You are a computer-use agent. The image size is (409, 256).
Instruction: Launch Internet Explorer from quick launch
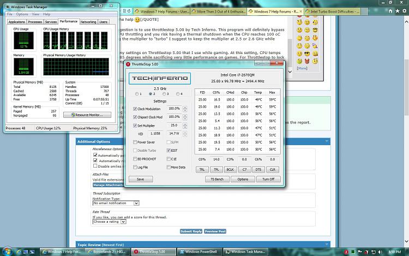coord(19,252)
